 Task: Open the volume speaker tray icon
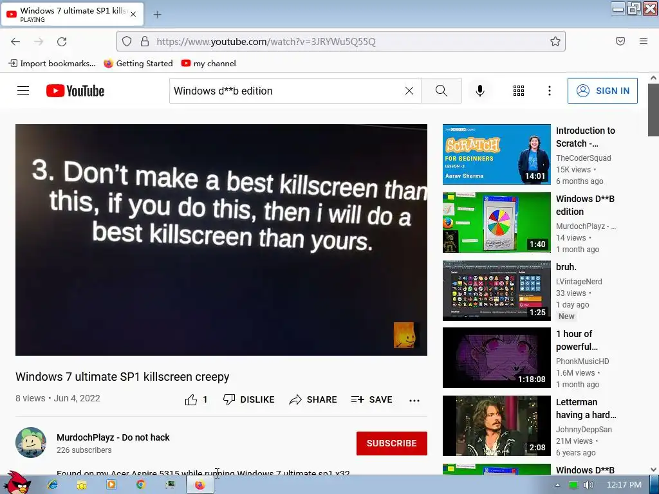coord(588,485)
